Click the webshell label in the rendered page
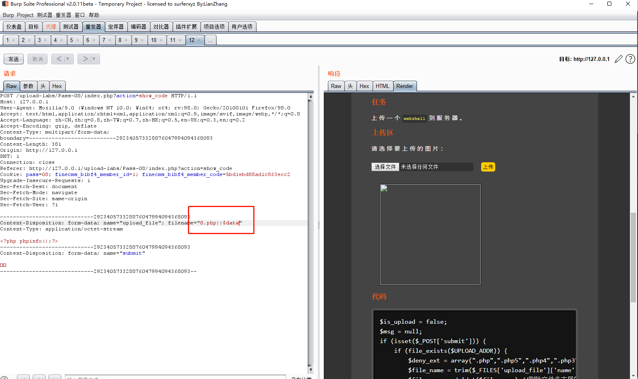This screenshot has height=379, width=638. [x=414, y=118]
